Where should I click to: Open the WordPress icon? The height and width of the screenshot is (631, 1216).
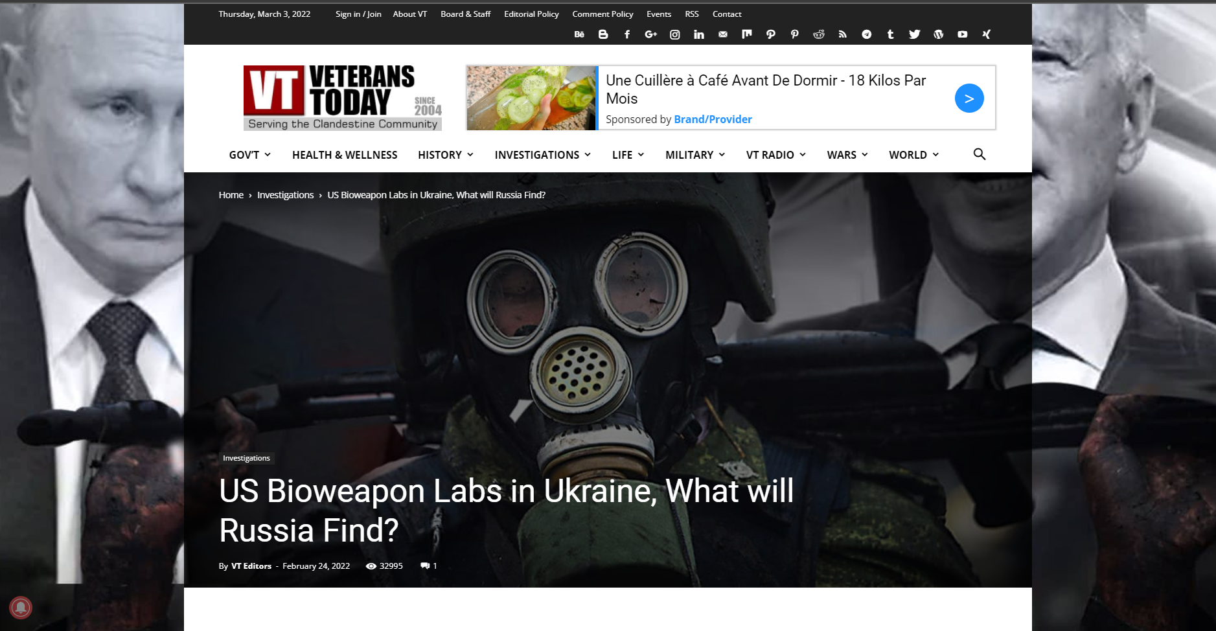(x=939, y=34)
